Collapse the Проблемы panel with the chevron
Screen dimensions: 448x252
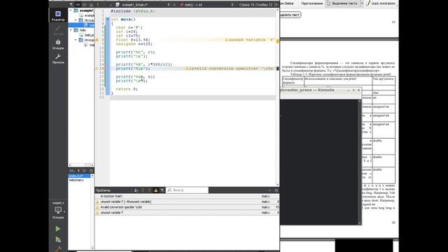(x=269, y=190)
